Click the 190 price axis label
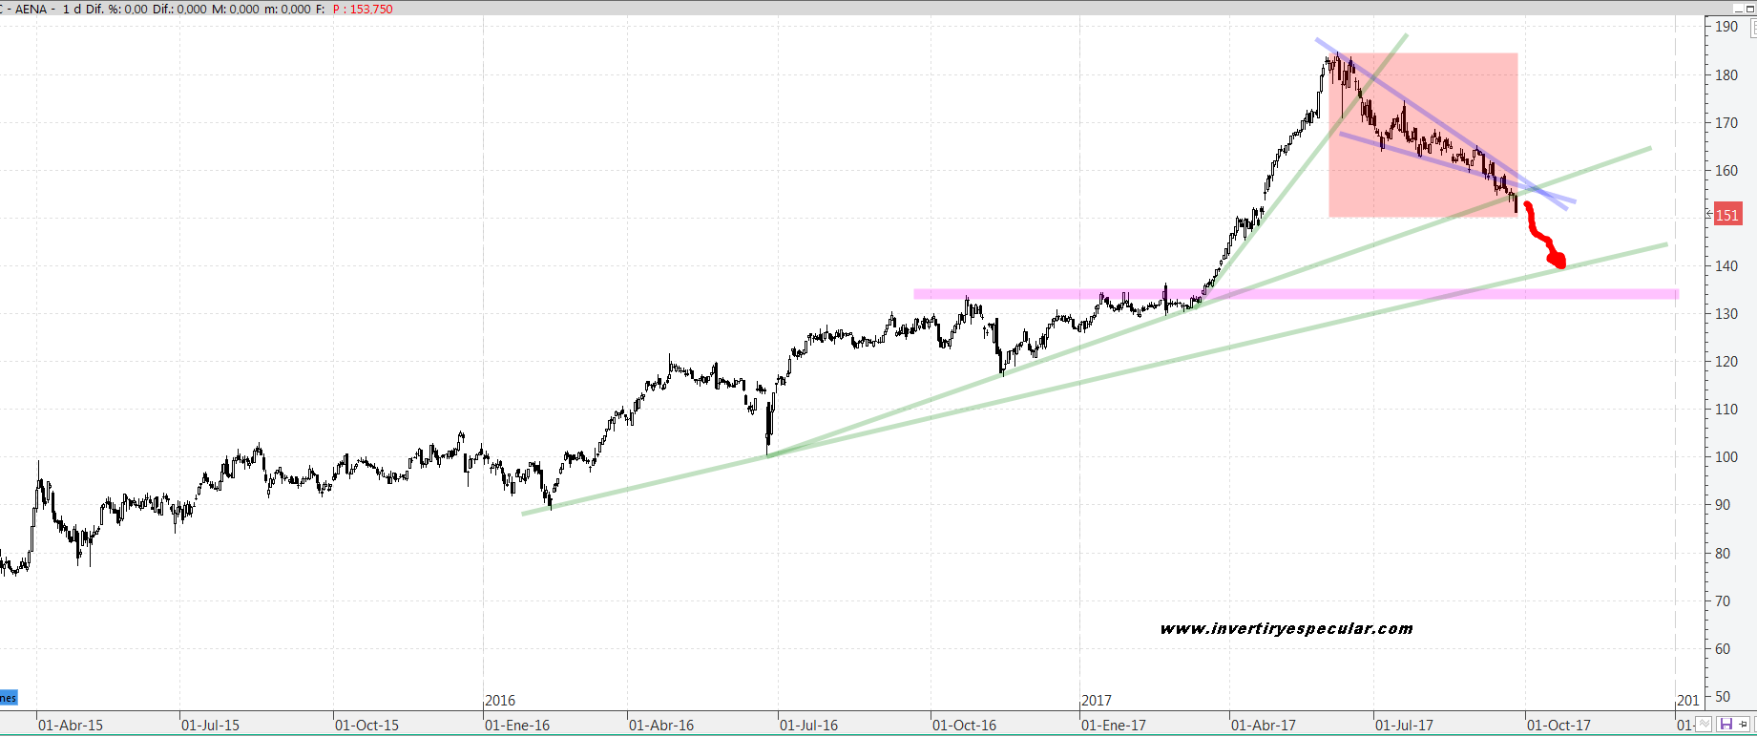Image resolution: width=1757 pixels, height=737 pixels. 1726,27
